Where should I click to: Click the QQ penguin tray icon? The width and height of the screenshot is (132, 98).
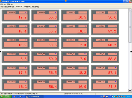coord(117,96)
